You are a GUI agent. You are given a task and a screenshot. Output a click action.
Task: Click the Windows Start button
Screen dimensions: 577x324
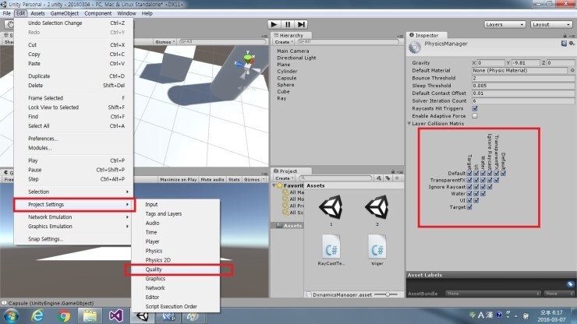(x=11, y=316)
